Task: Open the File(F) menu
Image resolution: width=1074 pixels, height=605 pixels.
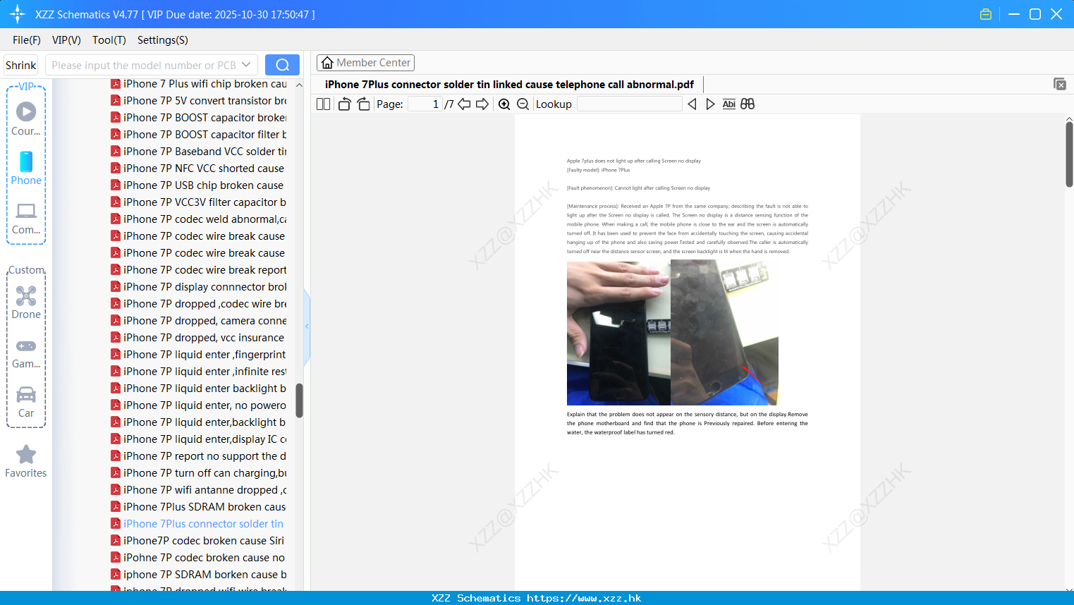Action: (x=27, y=40)
